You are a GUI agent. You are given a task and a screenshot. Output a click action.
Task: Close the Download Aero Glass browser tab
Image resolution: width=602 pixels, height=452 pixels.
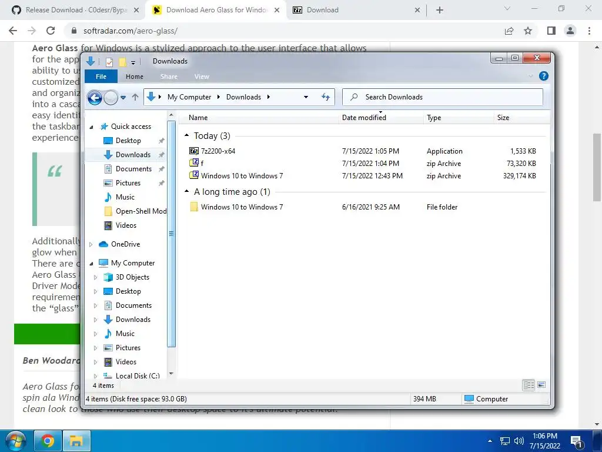coord(277,11)
